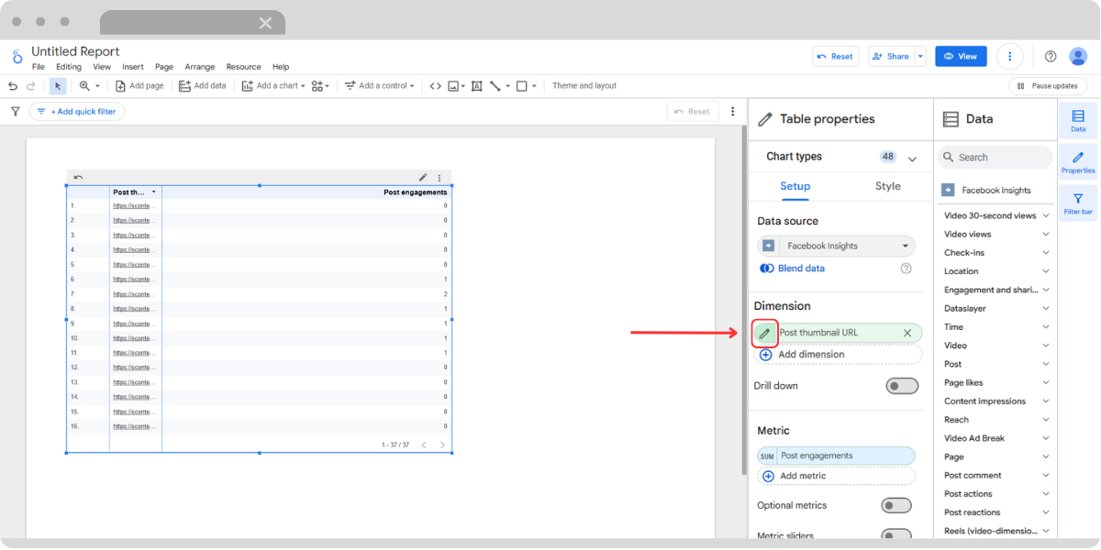Click the Search fields input box
The height and width of the screenshot is (550, 1101).
[x=1000, y=158]
